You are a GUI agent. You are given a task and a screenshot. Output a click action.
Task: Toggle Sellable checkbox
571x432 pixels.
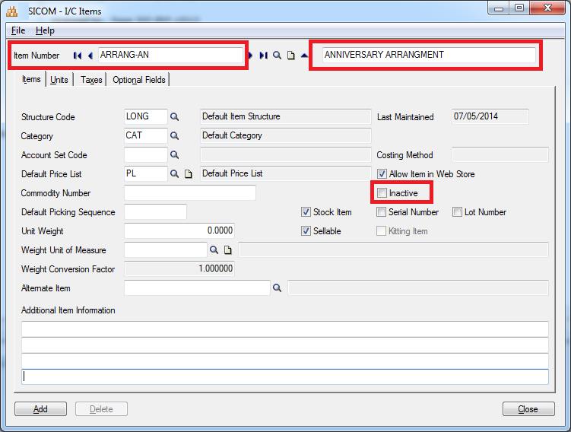pyautogui.click(x=306, y=230)
